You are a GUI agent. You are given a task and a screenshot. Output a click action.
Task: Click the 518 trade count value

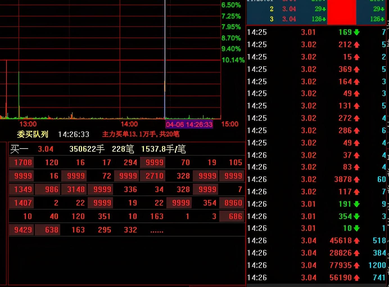coord(379,241)
